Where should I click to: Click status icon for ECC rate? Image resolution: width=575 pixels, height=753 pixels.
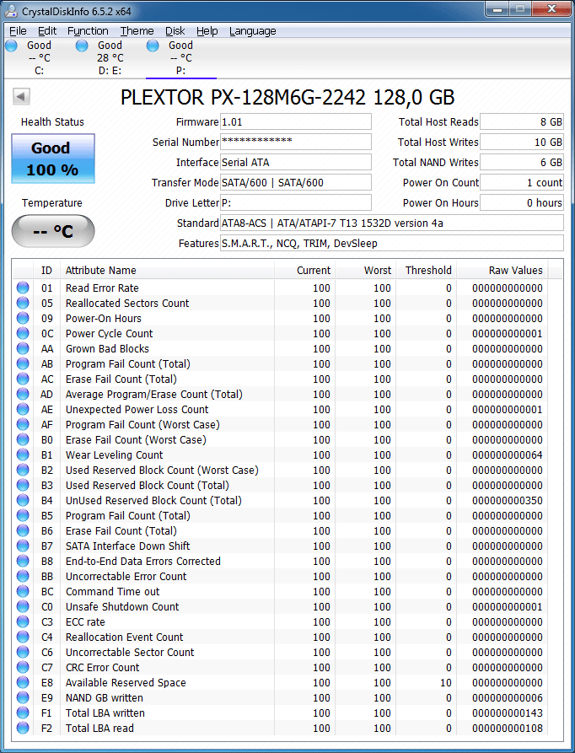click(x=23, y=622)
